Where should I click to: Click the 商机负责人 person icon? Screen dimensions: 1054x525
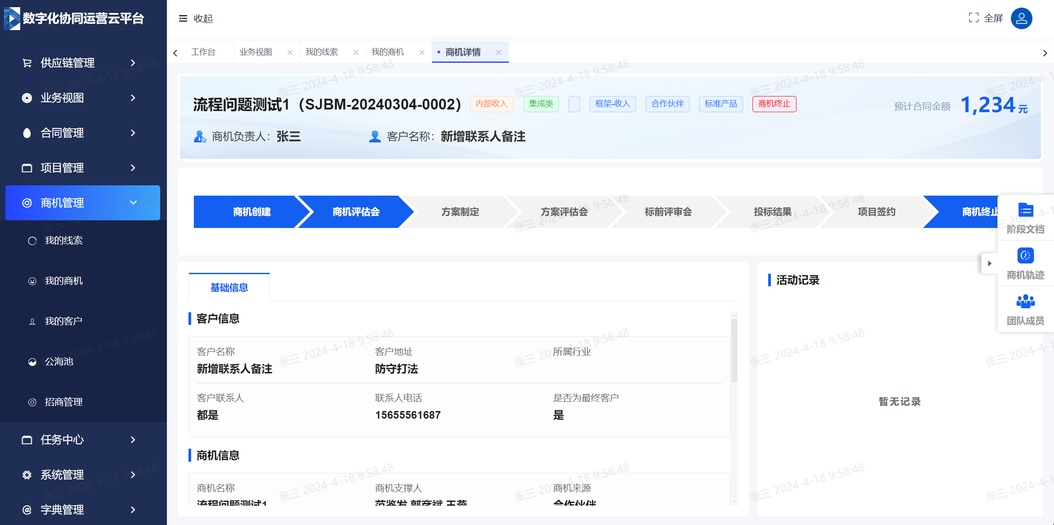pyautogui.click(x=200, y=136)
